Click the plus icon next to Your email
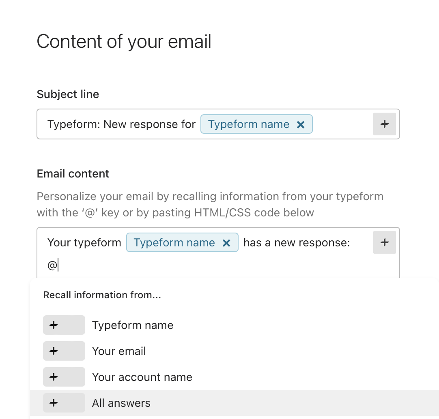 pos(64,351)
